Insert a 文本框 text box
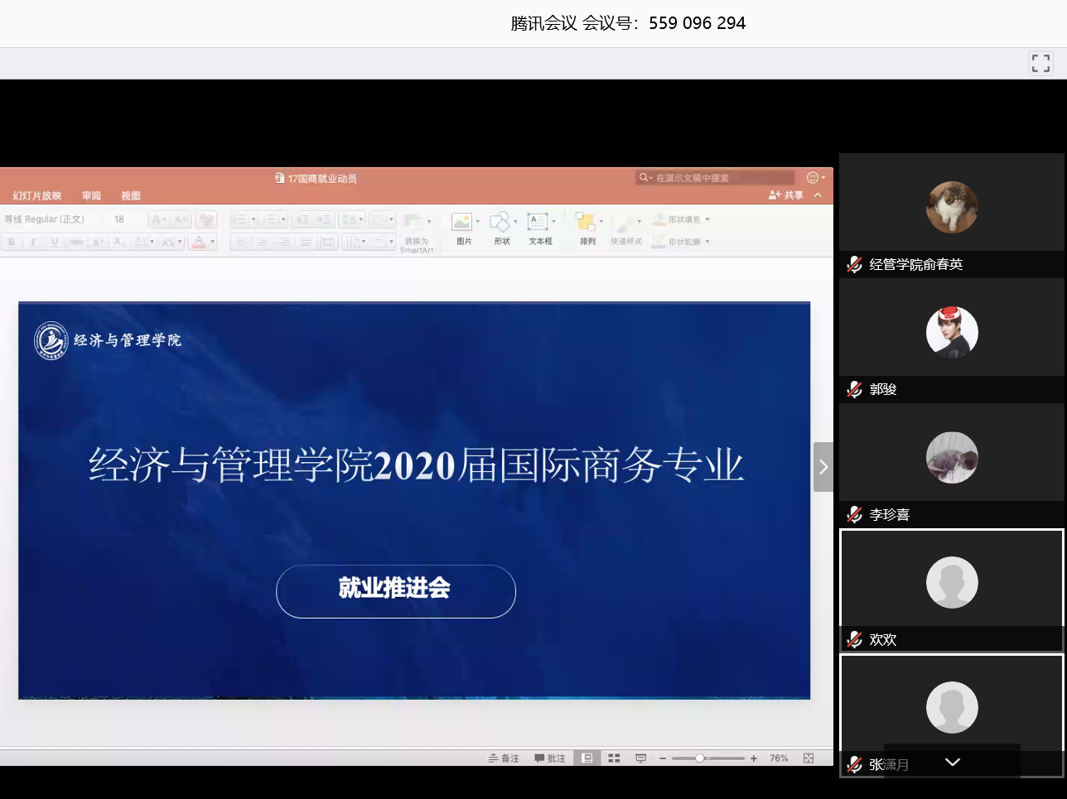1067x799 pixels. pyautogui.click(x=538, y=223)
